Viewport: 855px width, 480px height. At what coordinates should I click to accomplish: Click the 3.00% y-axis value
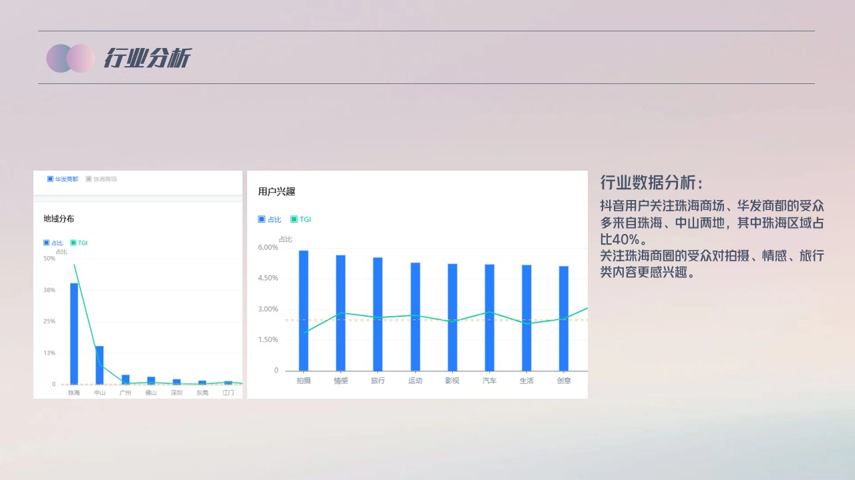coord(268,309)
